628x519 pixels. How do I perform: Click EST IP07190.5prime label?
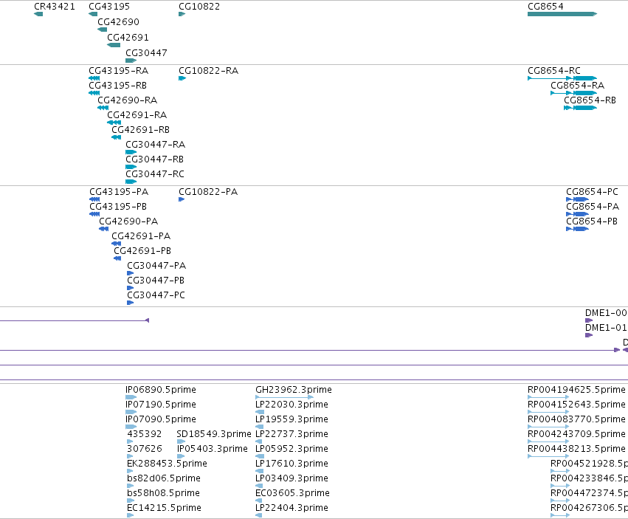pyautogui.click(x=161, y=405)
